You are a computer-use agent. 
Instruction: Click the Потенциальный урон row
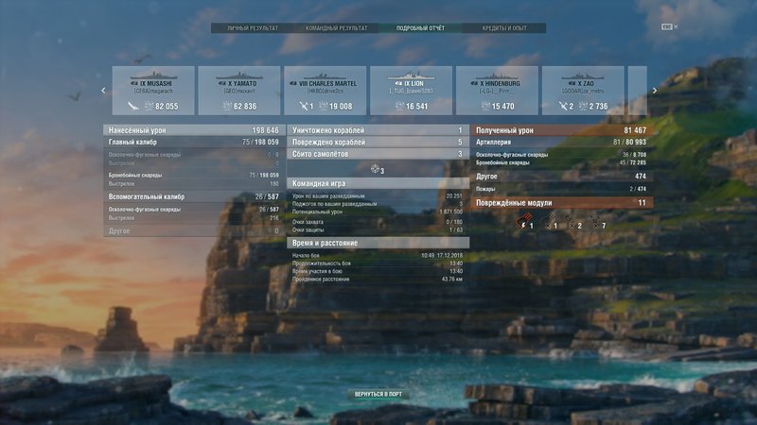[378, 212]
